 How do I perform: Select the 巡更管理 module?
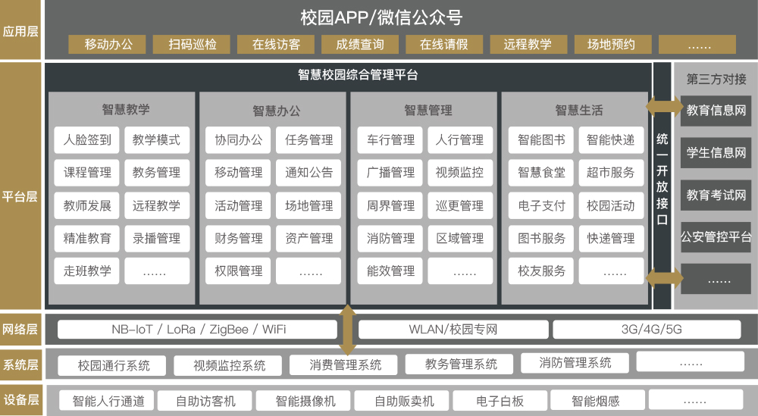(460, 205)
